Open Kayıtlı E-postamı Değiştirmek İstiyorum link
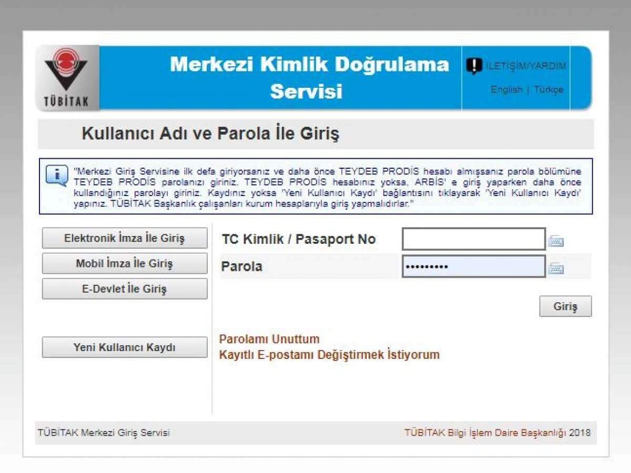This screenshot has height=473, width=631. pyautogui.click(x=329, y=355)
